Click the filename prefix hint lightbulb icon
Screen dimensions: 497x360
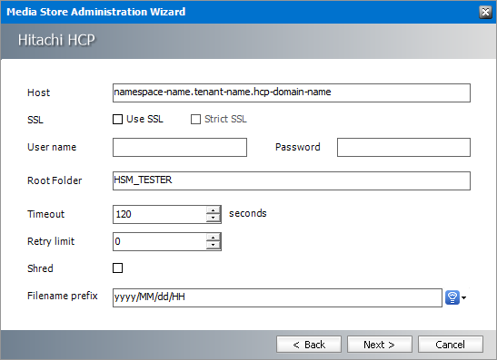[452, 297]
